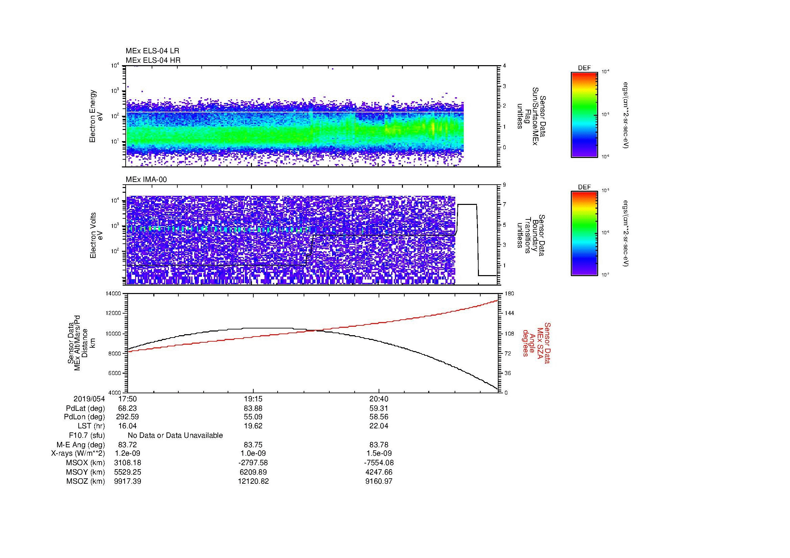Click the 'Boundary Transitions unitless' axis label
Image resolution: width=790 pixels, height=558 pixels.
(531, 236)
